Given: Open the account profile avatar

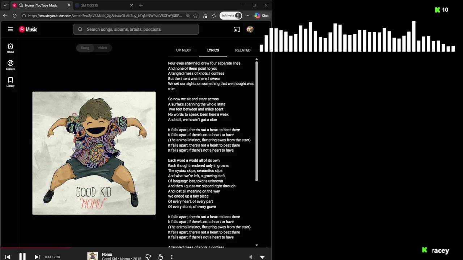Looking at the screenshot, I should 250,29.
